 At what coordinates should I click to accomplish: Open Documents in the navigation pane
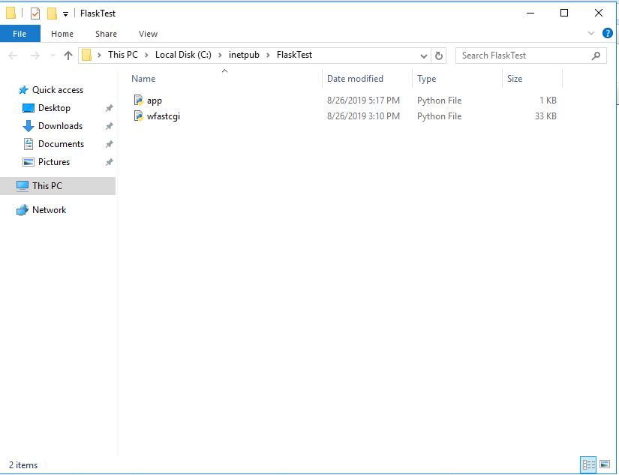[61, 144]
